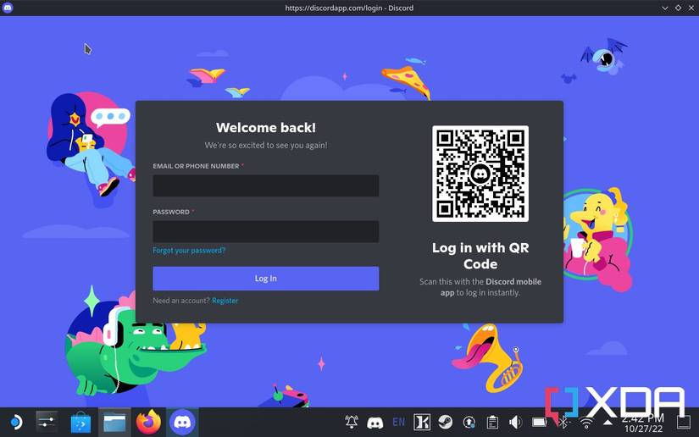Click the 'Log in with QR Code' heading

point(480,256)
